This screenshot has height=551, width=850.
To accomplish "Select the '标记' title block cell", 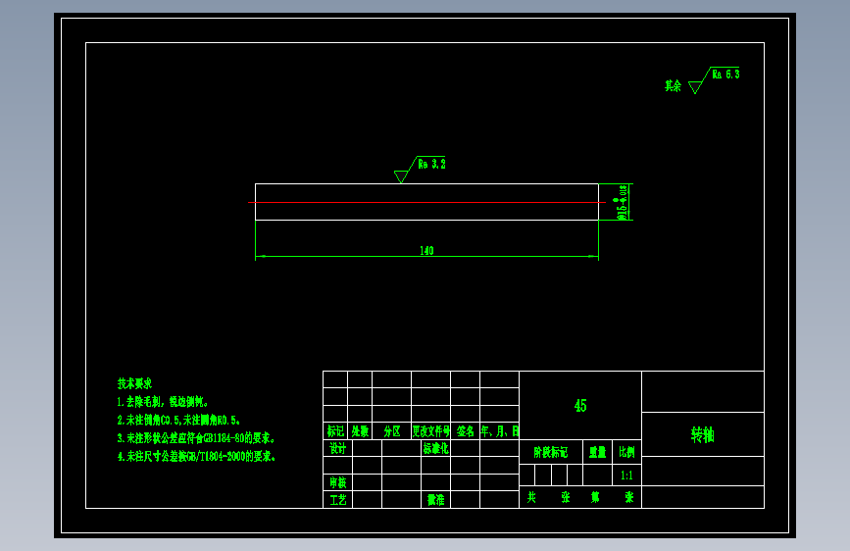I will click(335, 431).
